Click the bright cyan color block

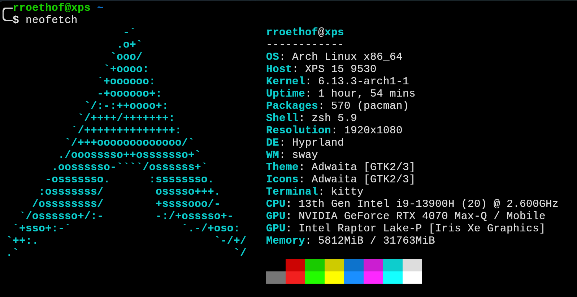tap(393, 278)
